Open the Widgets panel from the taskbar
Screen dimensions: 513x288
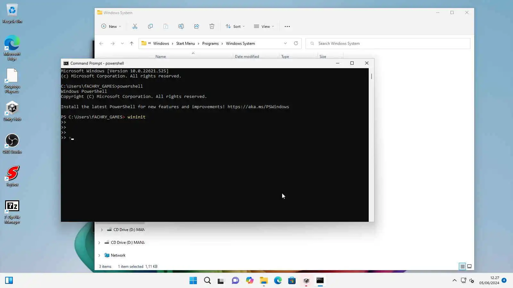[x=9, y=281]
